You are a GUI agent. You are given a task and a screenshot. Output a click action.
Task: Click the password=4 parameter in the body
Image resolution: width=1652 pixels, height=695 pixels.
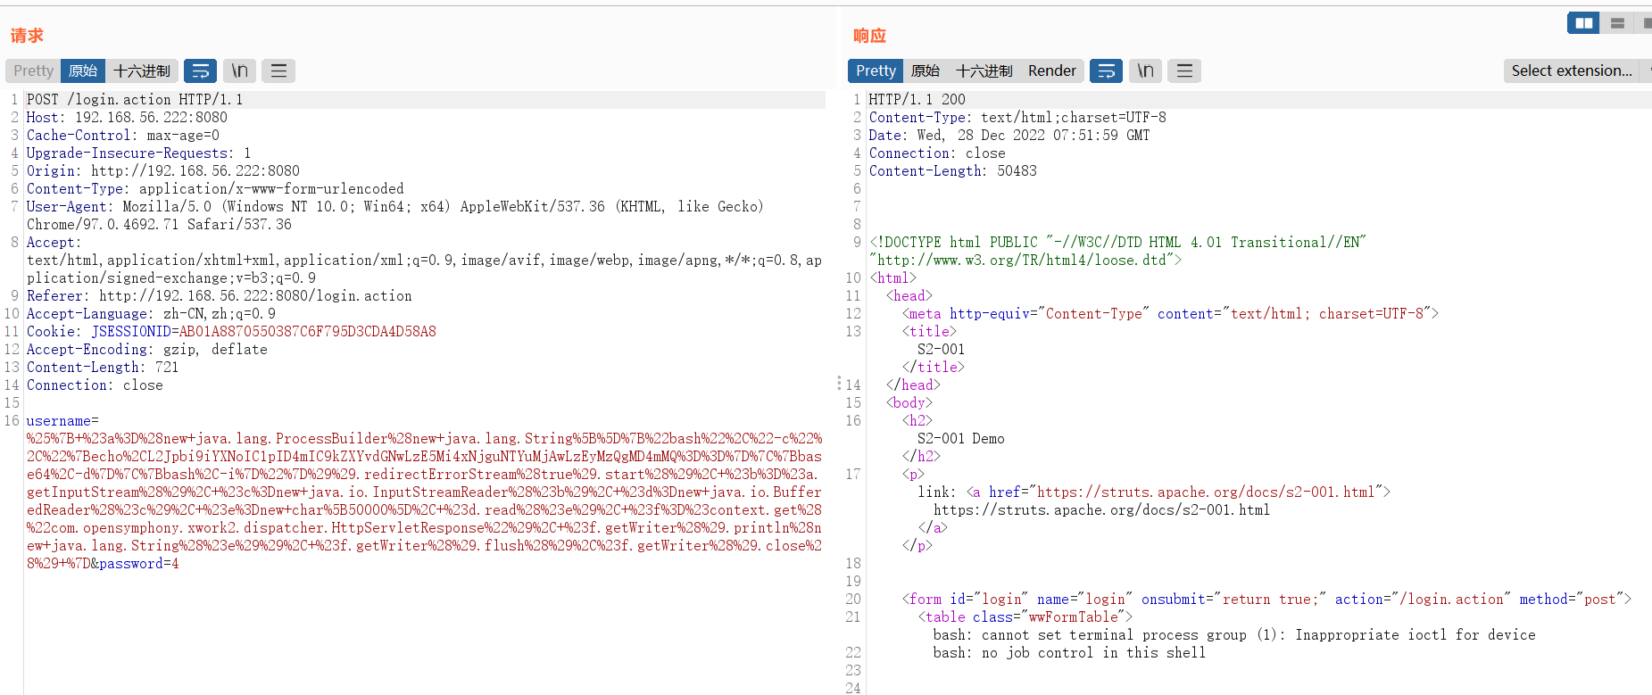pyautogui.click(x=139, y=564)
